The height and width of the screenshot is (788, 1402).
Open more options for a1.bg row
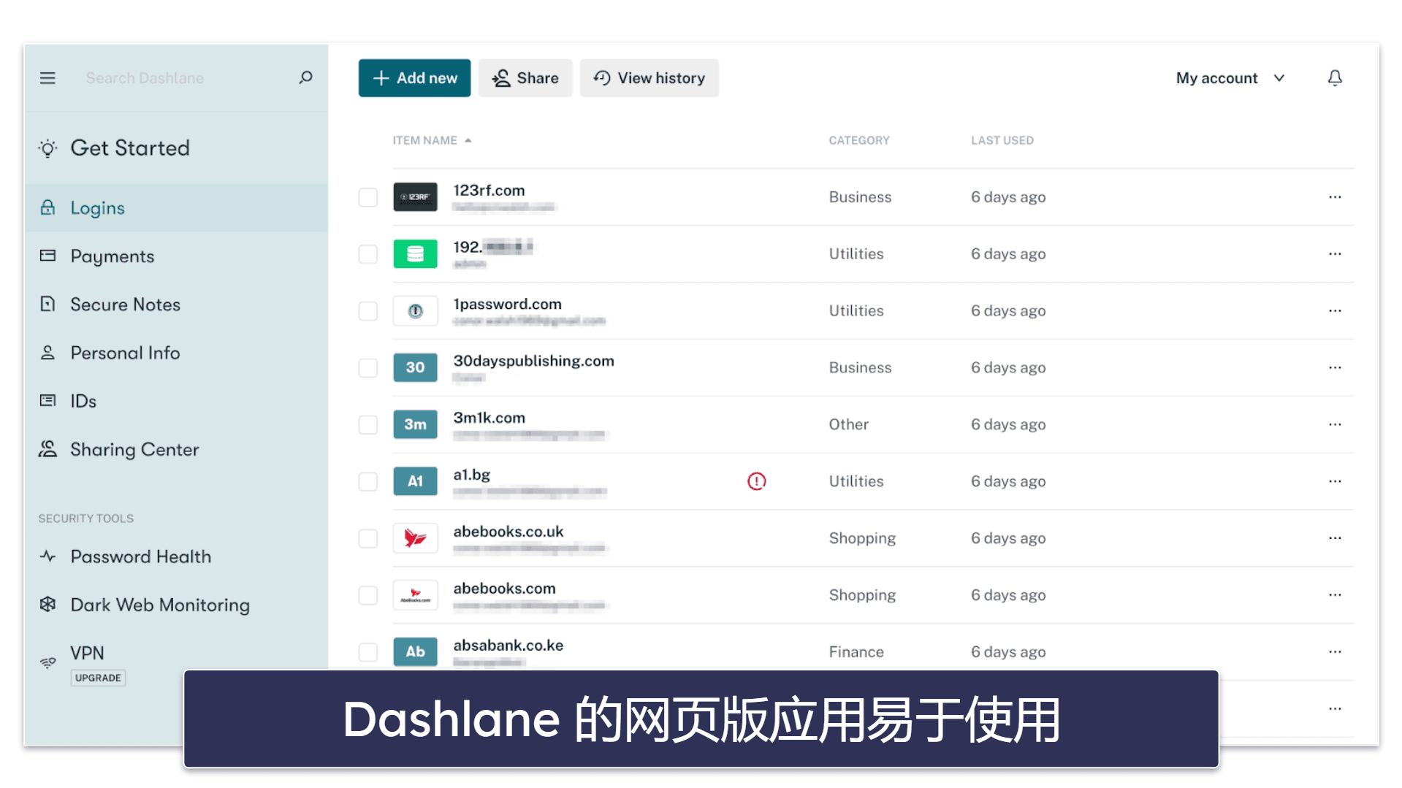tap(1335, 481)
